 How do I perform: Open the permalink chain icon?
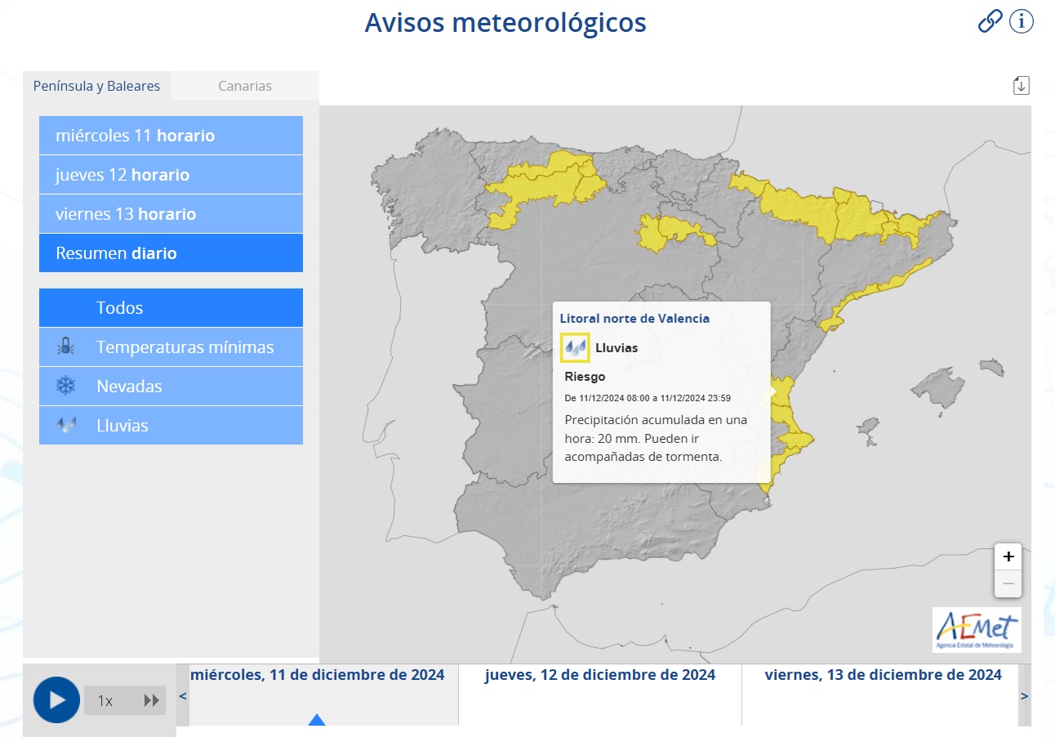(989, 22)
